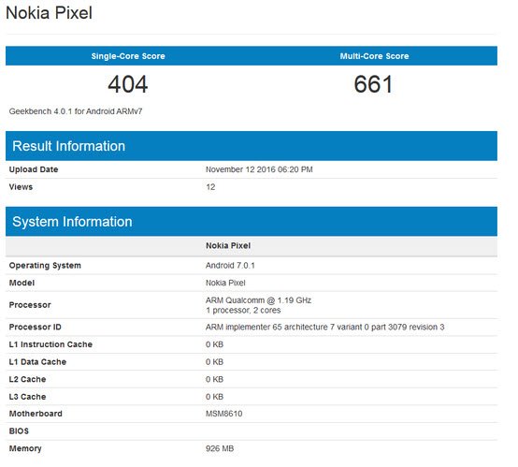Click the L2 Cache 0 KB value

[214, 379]
